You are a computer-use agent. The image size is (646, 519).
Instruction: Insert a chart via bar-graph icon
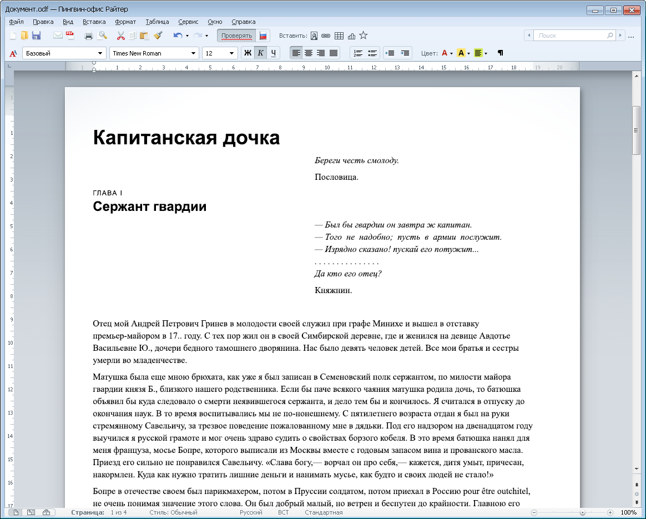(351, 36)
